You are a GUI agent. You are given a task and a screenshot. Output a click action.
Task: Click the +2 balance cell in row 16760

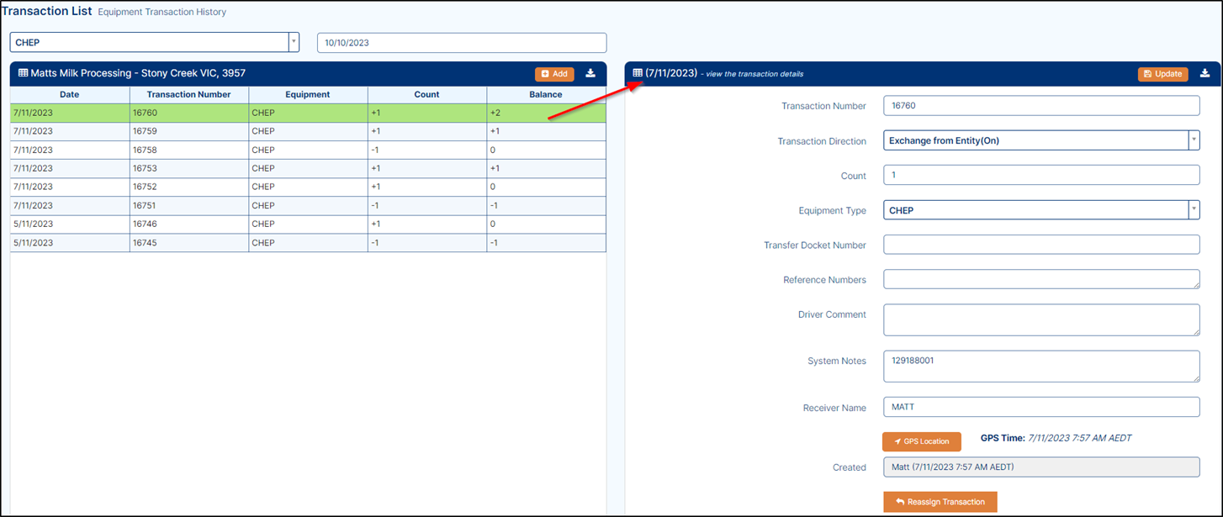pyautogui.click(x=546, y=113)
